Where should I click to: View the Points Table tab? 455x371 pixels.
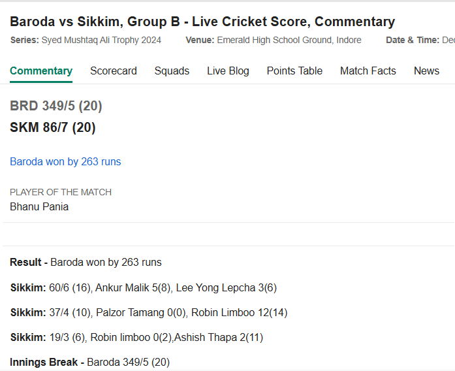click(294, 71)
